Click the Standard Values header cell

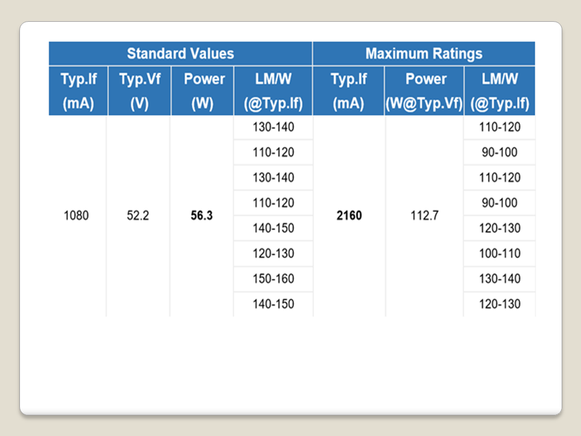point(180,53)
